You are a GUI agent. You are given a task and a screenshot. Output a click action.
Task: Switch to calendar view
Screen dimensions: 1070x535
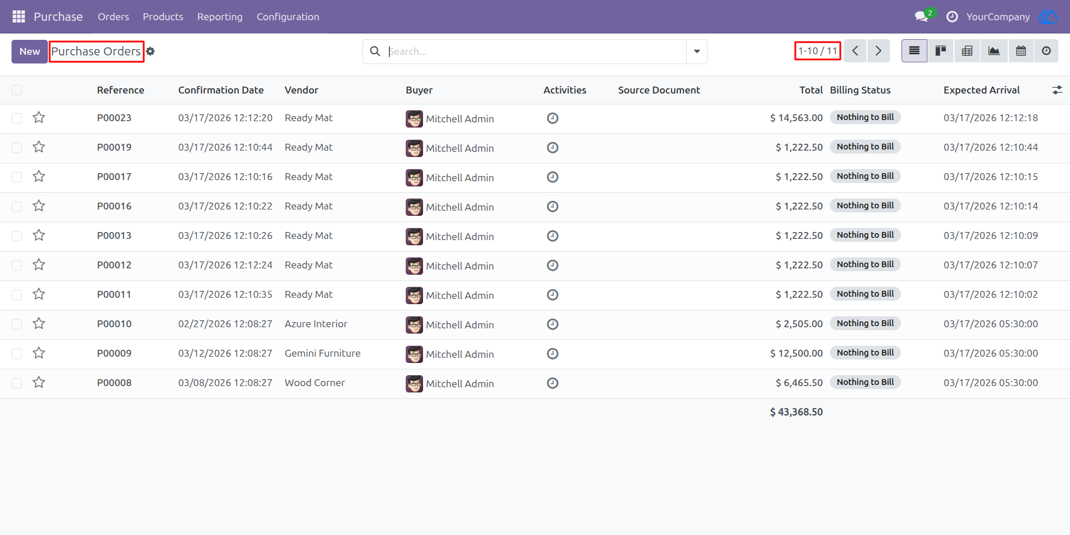coord(1021,51)
